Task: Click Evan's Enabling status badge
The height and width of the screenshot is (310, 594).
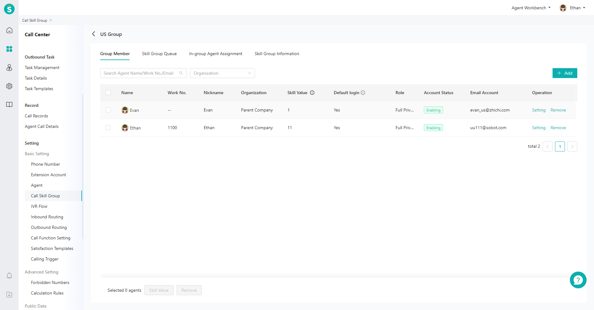Action: (433, 110)
